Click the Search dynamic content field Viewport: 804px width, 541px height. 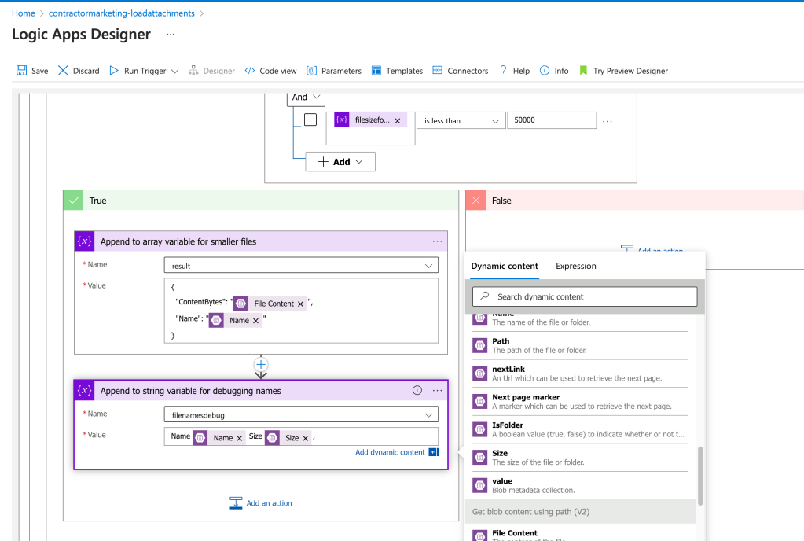(x=585, y=297)
